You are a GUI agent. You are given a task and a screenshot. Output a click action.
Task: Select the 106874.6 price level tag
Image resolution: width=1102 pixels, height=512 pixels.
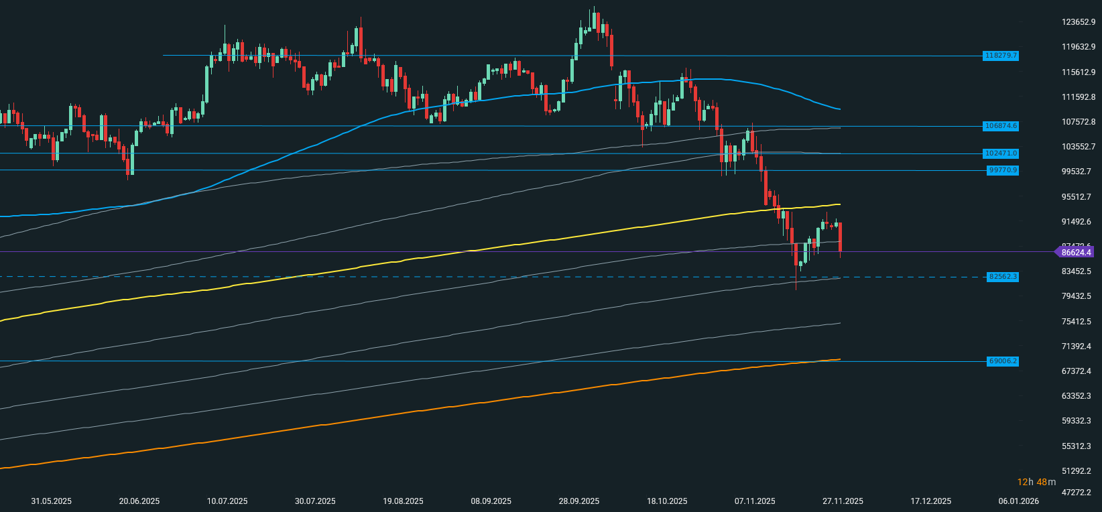pyautogui.click(x=1001, y=126)
